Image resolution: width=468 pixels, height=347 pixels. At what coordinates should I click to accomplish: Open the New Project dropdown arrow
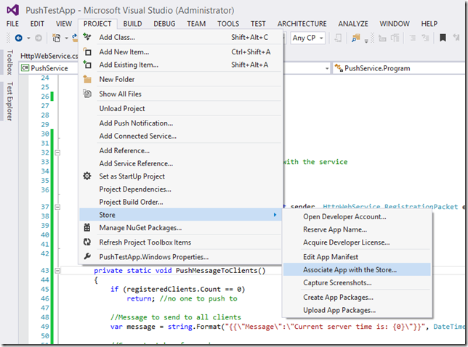pos(66,38)
